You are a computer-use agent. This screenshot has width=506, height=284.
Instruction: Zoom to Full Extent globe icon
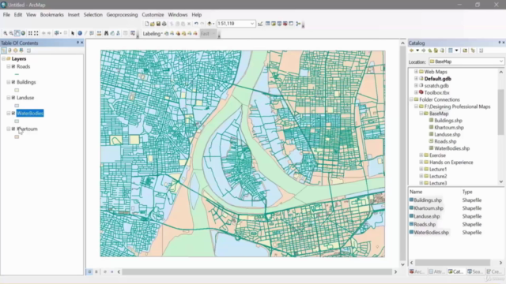[x=23, y=33]
